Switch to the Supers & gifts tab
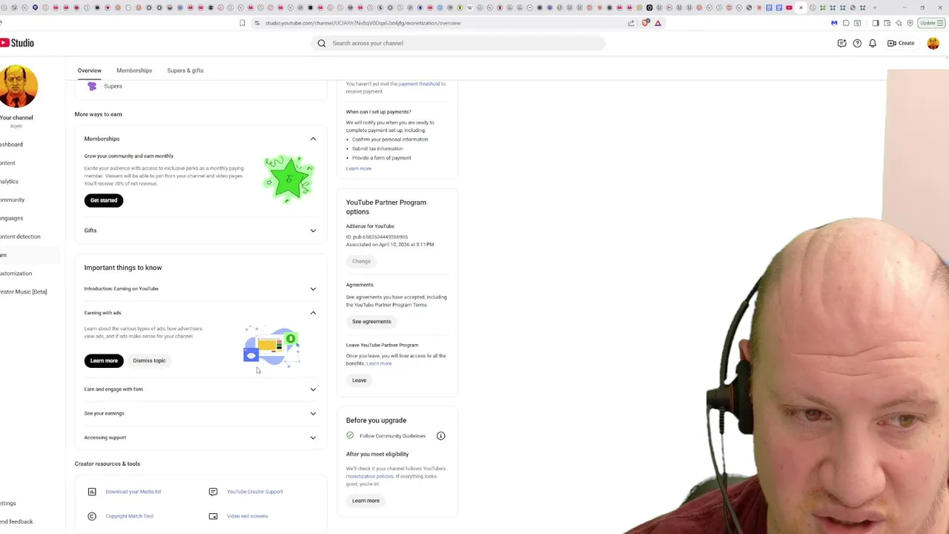Viewport: 949px width, 534px height. pyautogui.click(x=185, y=70)
